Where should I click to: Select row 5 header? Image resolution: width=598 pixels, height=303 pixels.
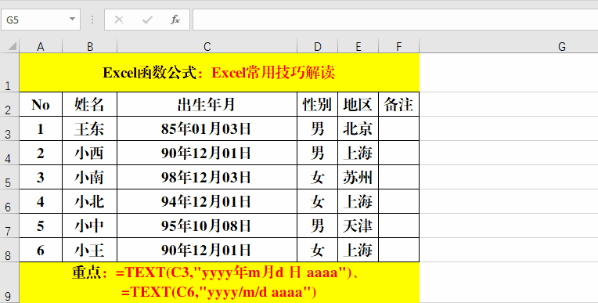(9, 177)
